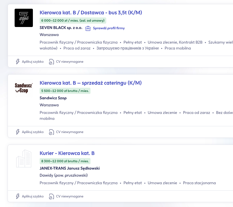Click Warszawa location in Sandwicz Szop card
233x207 pixels.
(49, 105)
